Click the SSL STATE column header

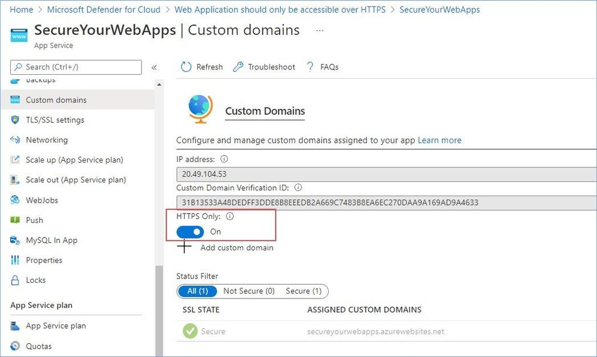201,310
